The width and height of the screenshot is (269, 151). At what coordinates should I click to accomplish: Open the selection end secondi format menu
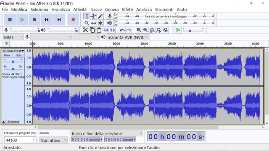[134, 140]
